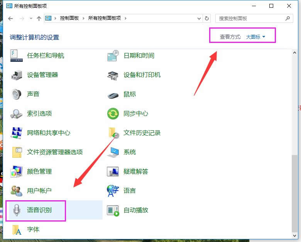This screenshot has width=301, height=242.
Task: Select the 所有控制面板项 breadcrumb
Action: pos(105,18)
